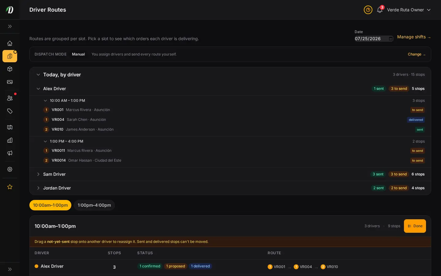Screen dimensions: 441x276
Task: Click Jordan Driver's '2 to send' badge
Action: pyautogui.click(x=399, y=188)
